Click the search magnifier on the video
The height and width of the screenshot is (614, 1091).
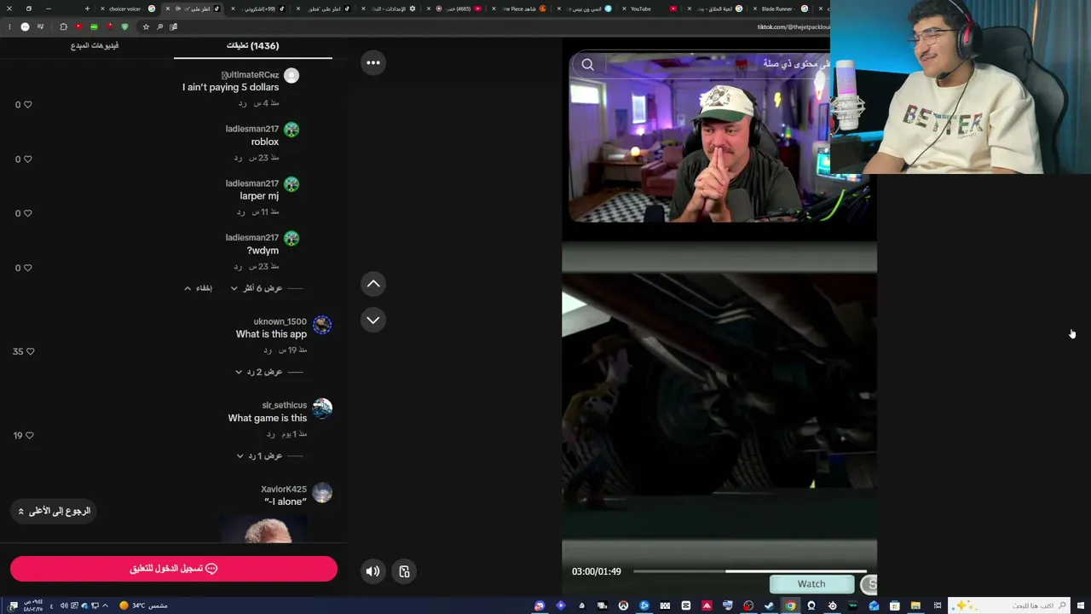click(588, 65)
